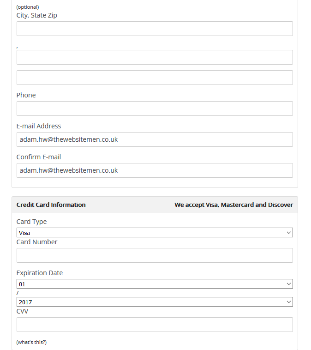Open the Card Type dropdown showing Visa
This screenshot has width=311, height=350.
click(x=155, y=233)
